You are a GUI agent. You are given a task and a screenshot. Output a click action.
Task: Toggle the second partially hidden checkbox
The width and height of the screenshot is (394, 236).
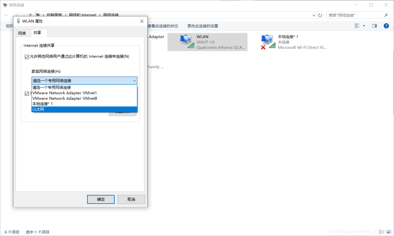27,94
